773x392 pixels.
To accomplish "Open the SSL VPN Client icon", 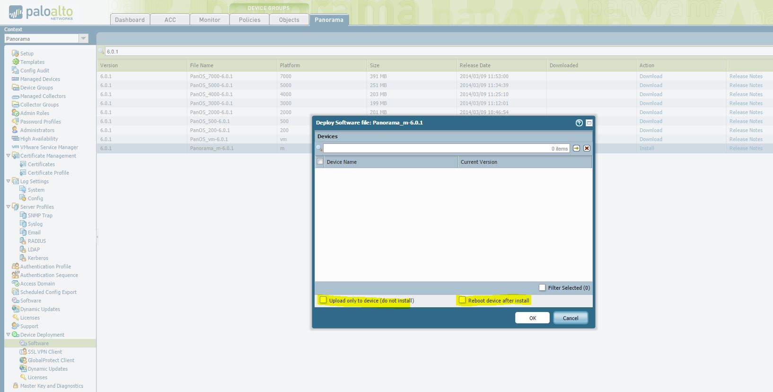I will (x=23, y=352).
